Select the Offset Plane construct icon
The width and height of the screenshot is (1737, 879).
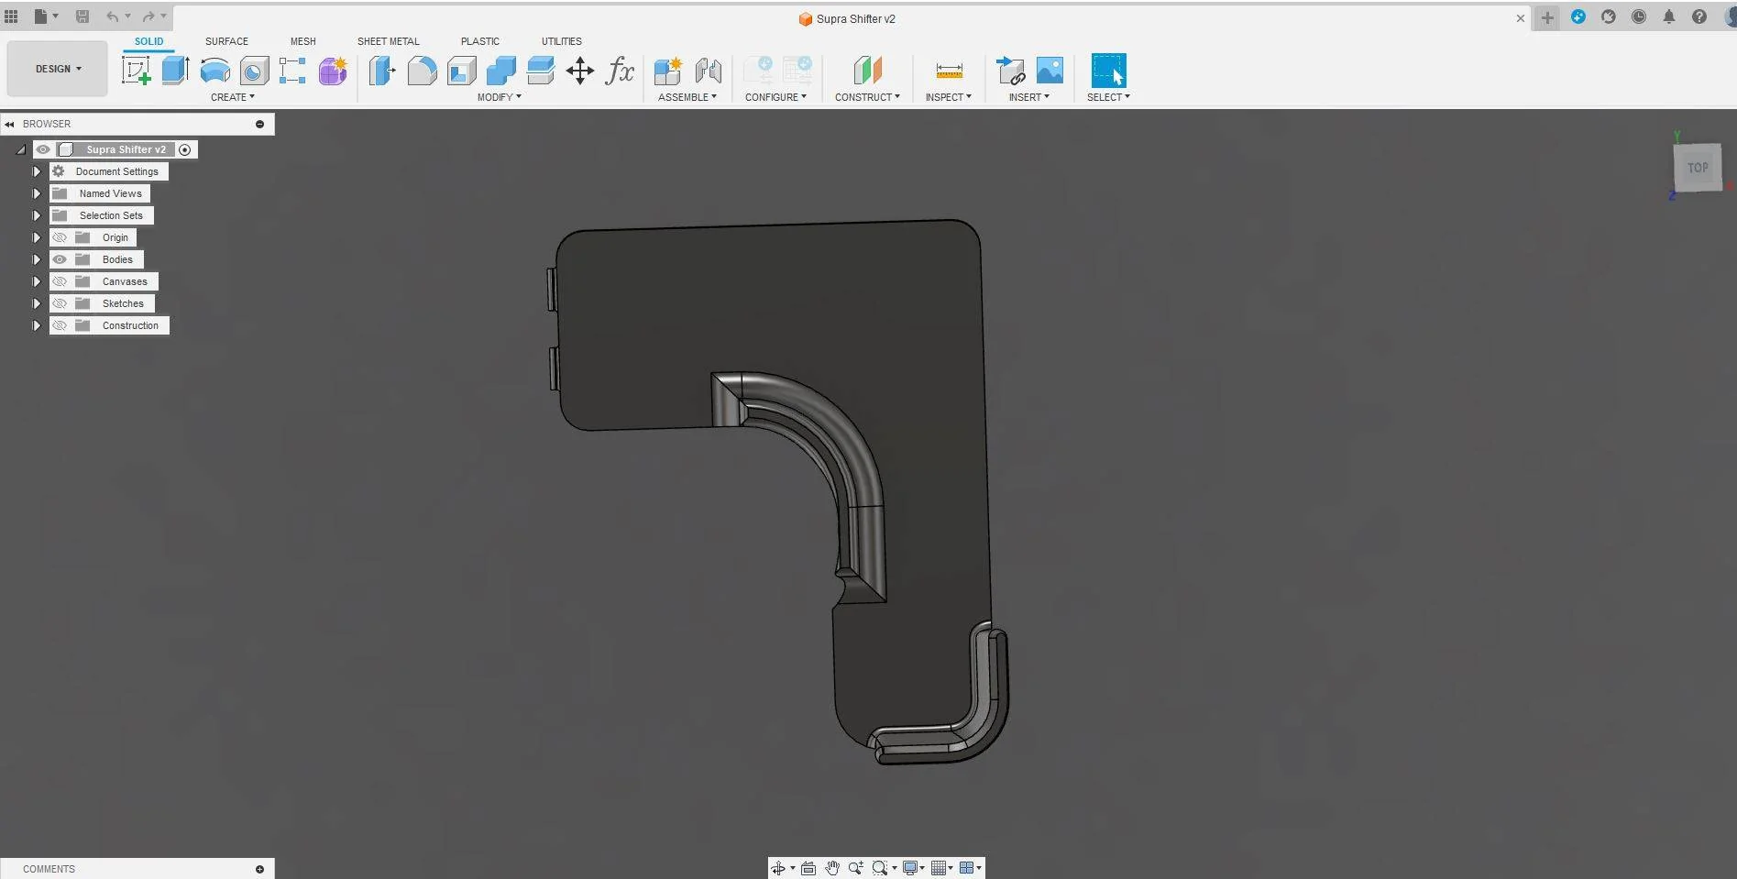click(867, 71)
